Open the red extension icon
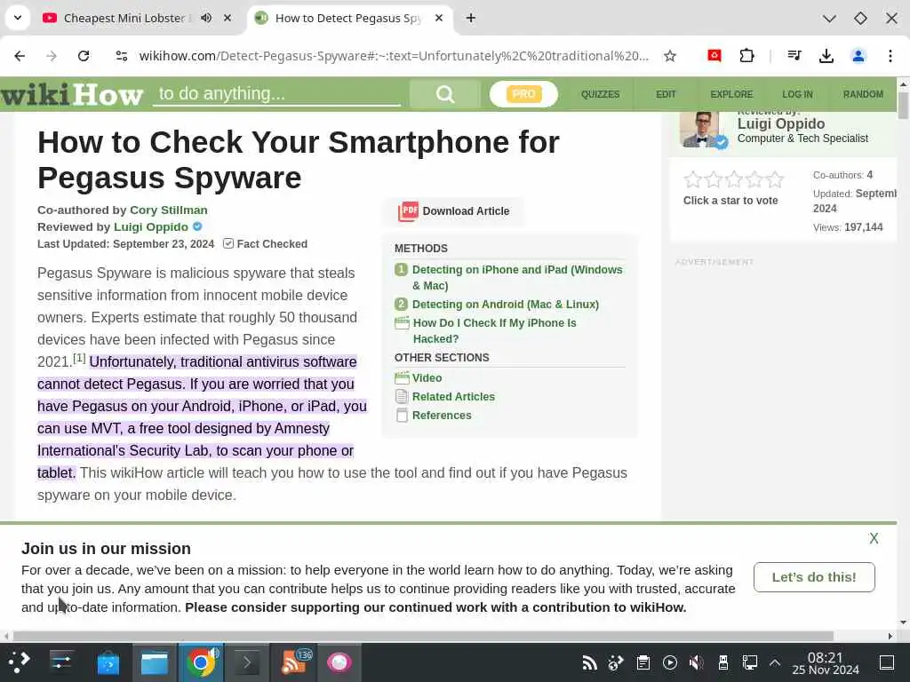The image size is (910, 682). click(x=714, y=56)
